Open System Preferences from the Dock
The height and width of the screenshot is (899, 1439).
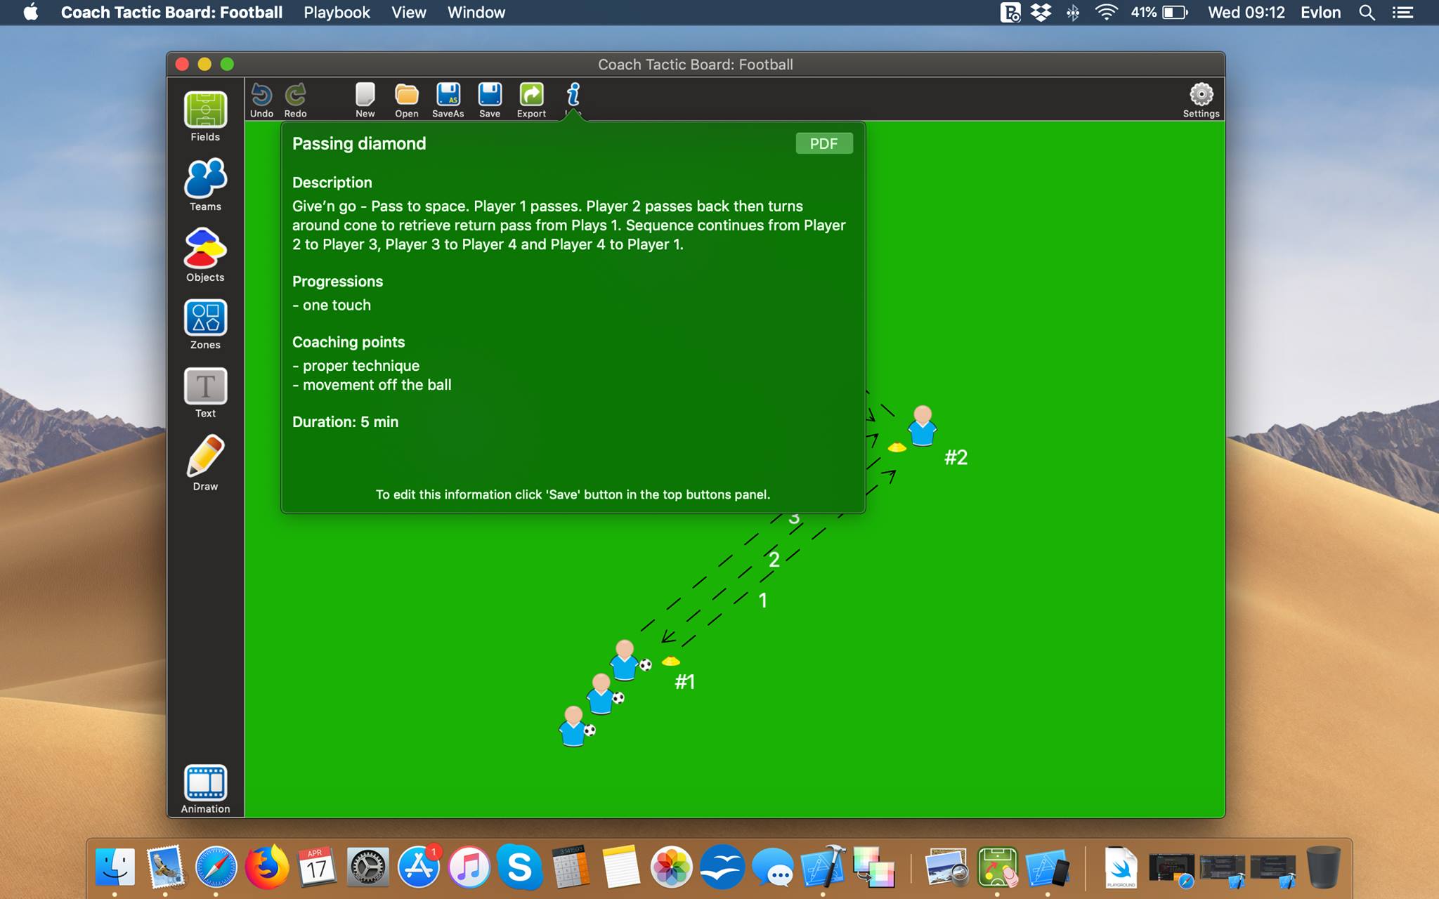(367, 867)
